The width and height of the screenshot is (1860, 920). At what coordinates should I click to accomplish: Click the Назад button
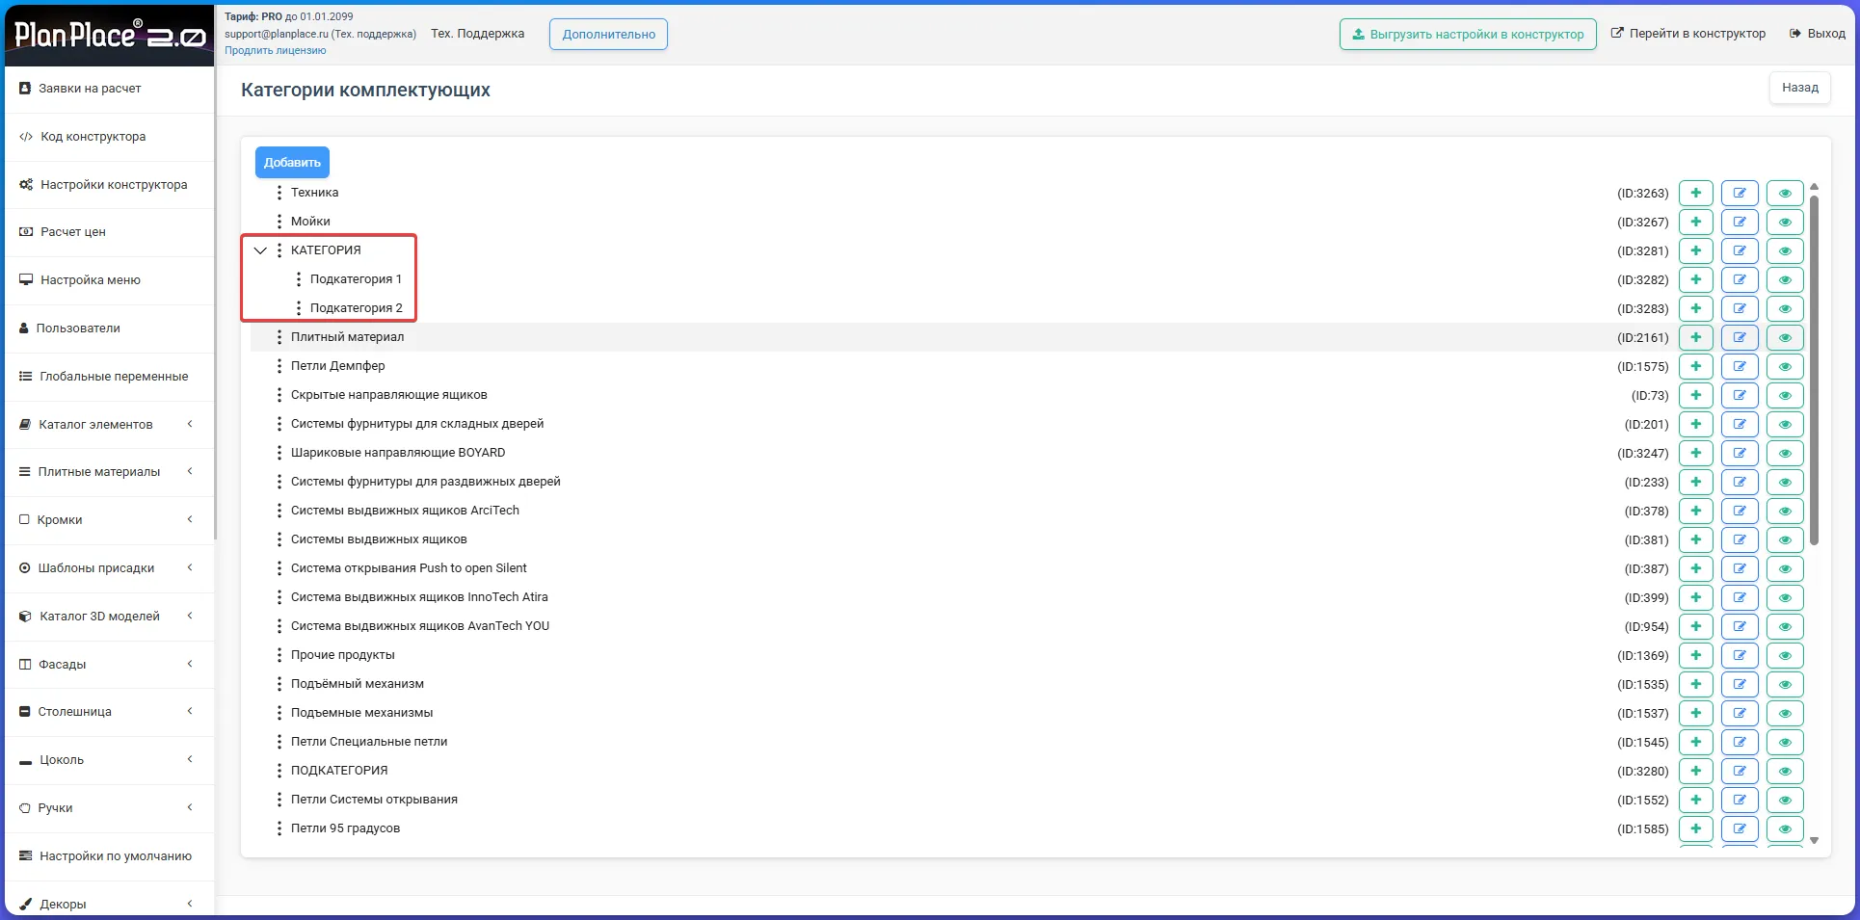(1799, 88)
